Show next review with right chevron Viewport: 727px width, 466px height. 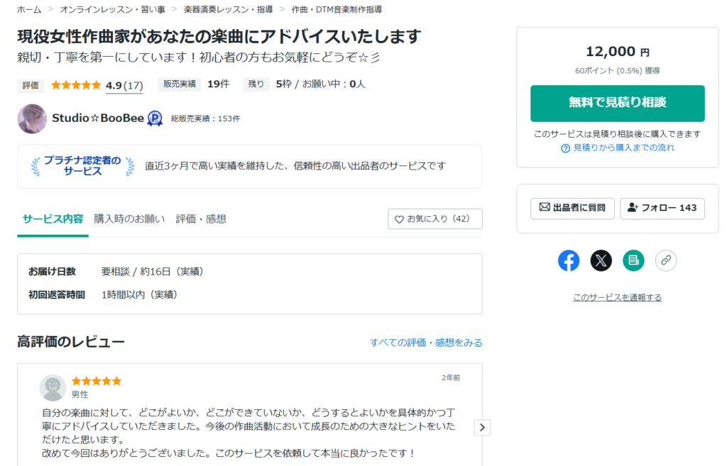pyautogui.click(x=482, y=427)
